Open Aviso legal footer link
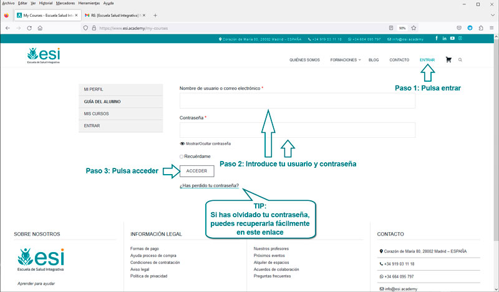The height and width of the screenshot is (292, 499). click(140, 270)
